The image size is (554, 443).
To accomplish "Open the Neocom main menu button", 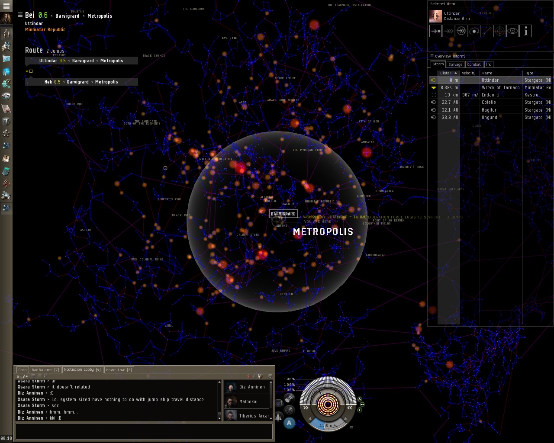I will pyautogui.click(x=6, y=6).
